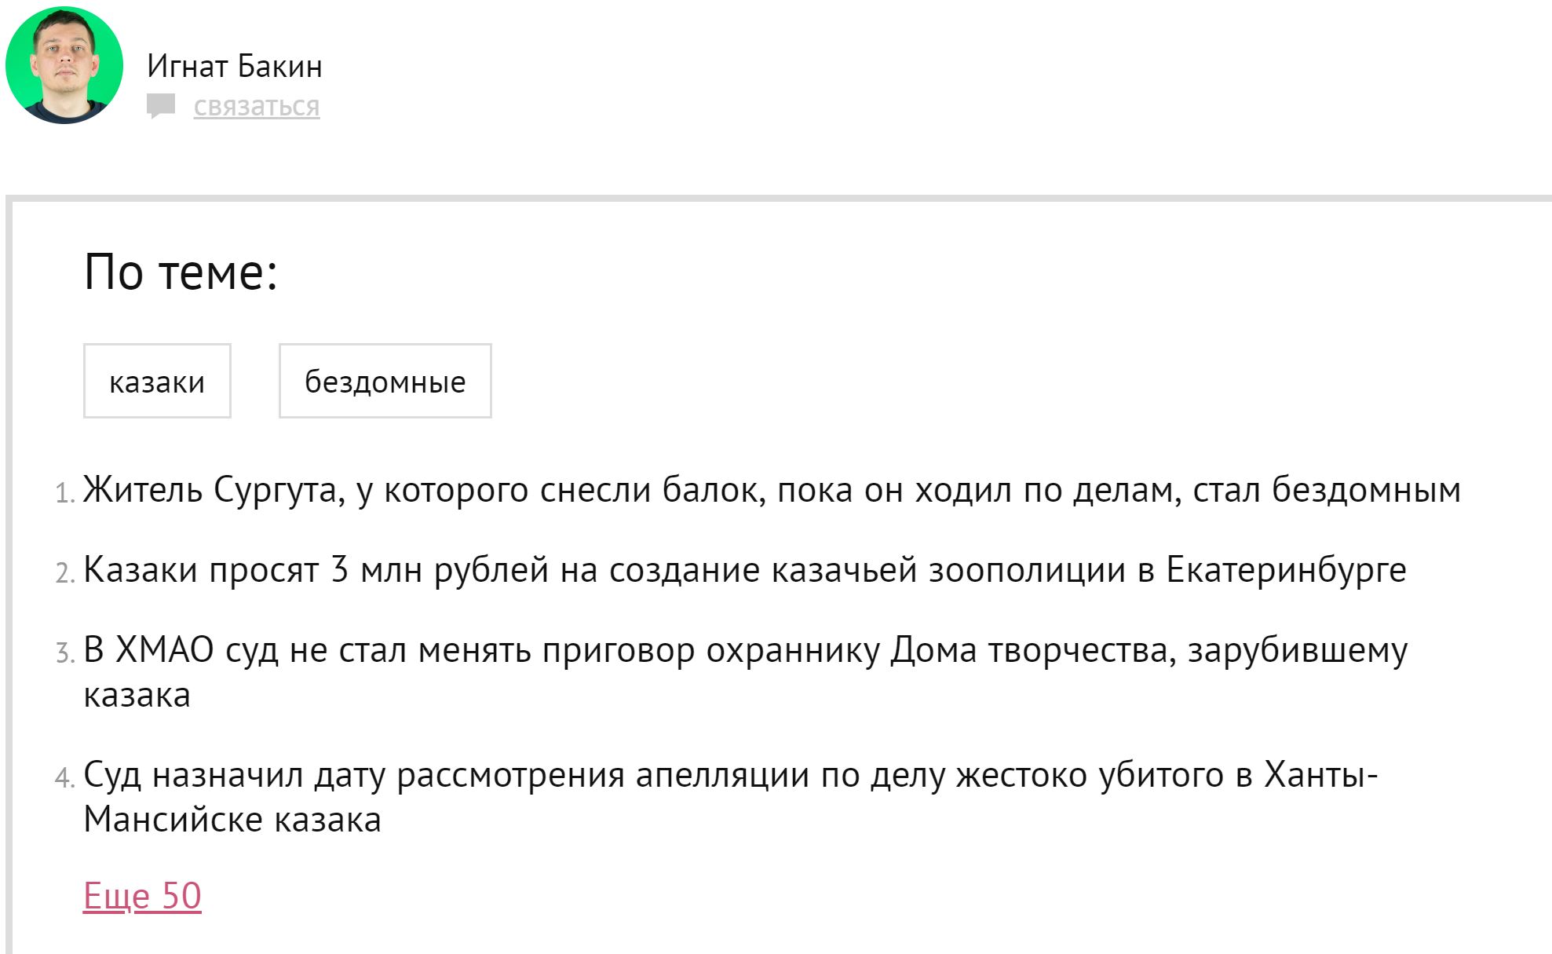Open article on казачья зоополиция in Екатеринбург
The height and width of the screenshot is (954, 1552).
(745, 570)
